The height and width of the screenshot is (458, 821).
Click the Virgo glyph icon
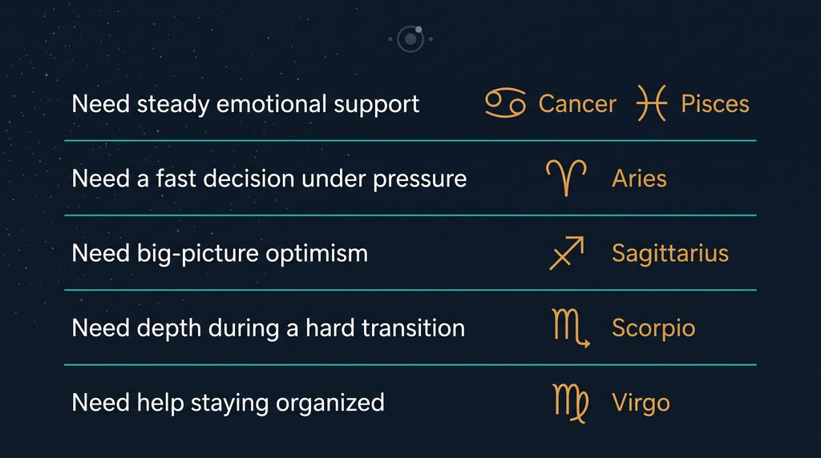point(571,403)
